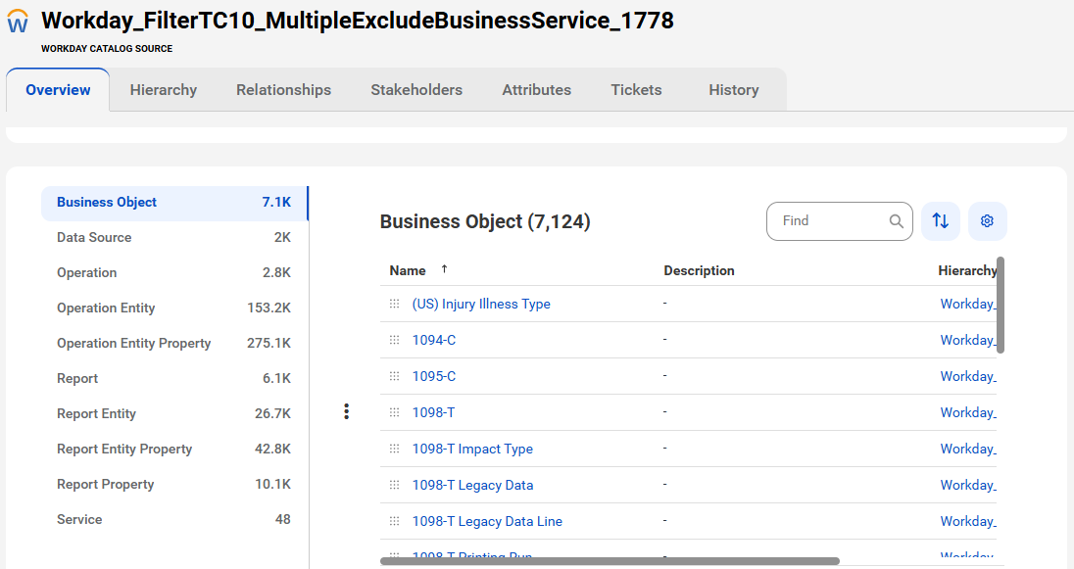The width and height of the screenshot is (1074, 569).
Task: Click the table's horizontal scrollbar
Action: tap(610, 561)
